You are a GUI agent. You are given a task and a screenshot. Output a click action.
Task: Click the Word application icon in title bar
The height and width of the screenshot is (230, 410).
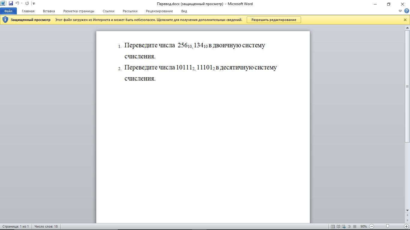tap(3, 4)
